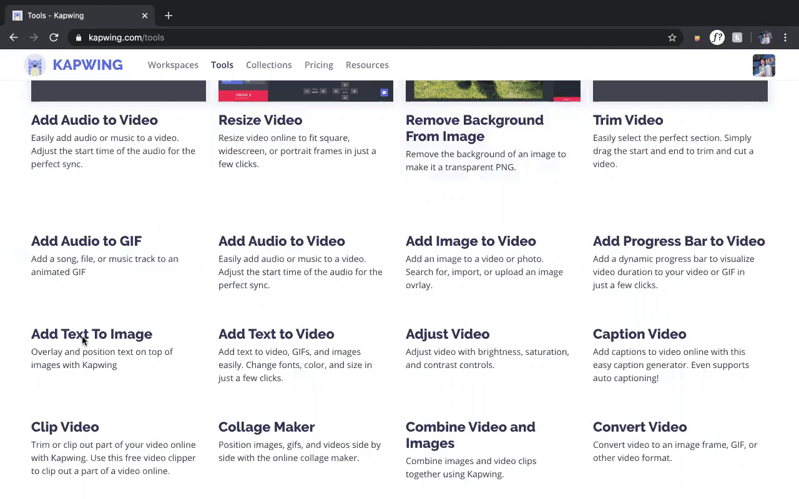This screenshot has width=799, height=499.
Task: Click "Adjust video with brightness, saturation" text
Action: coord(488,358)
